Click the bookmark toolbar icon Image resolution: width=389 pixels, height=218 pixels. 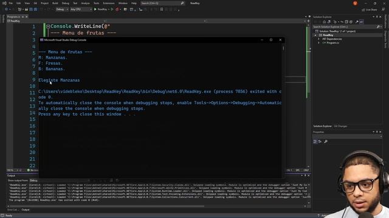point(162,10)
